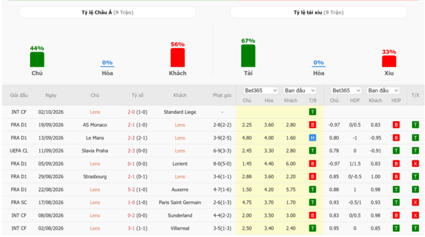425x237 pixels.
Task: Expand the first Ban đầu dropdown
Action: click(299, 90)
